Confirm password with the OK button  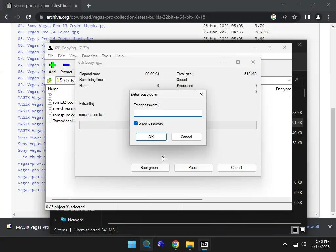(x=151, y=137)
